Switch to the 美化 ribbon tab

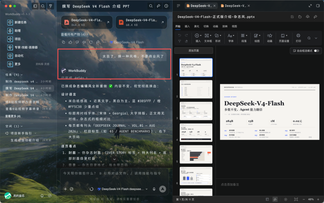pyautogui.click(x=196, y=26)
